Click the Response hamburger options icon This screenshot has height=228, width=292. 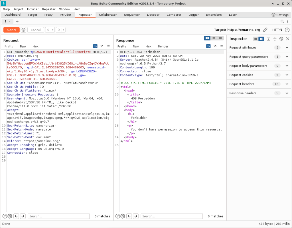click(x=221, y=46)
